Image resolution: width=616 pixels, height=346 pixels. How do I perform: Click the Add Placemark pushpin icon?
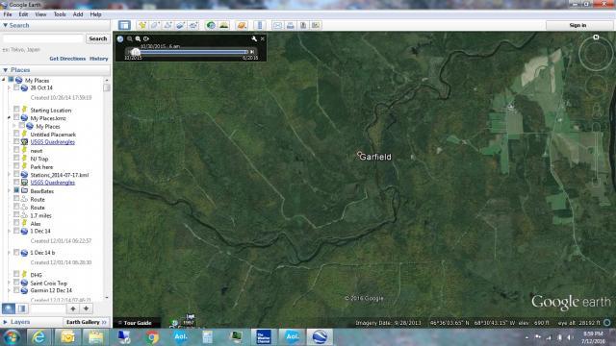click(x=142, y=25)
